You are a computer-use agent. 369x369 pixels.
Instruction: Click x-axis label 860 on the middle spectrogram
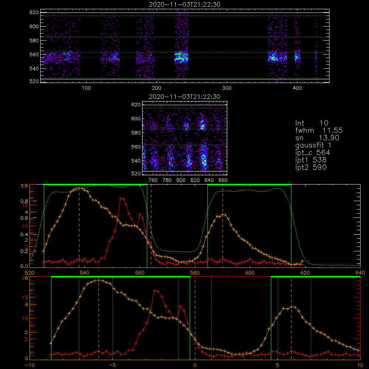(223, 180)
